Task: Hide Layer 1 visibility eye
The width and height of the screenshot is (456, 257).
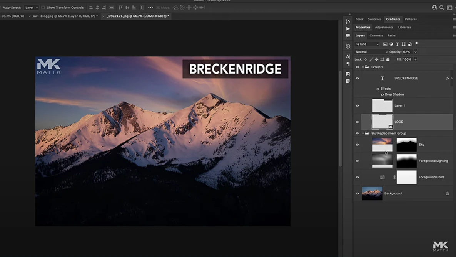Action: [x=357, y=106]
